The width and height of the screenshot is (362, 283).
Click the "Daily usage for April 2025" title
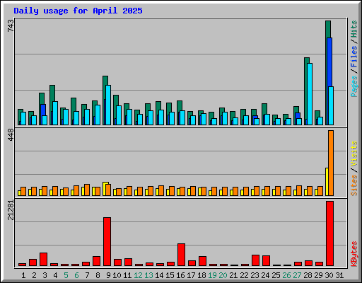pos(78,11)
